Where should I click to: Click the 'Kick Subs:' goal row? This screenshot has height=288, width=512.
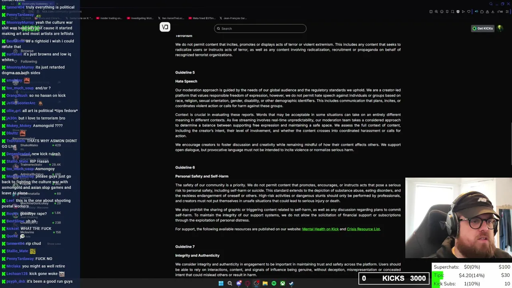click(472, 284)
